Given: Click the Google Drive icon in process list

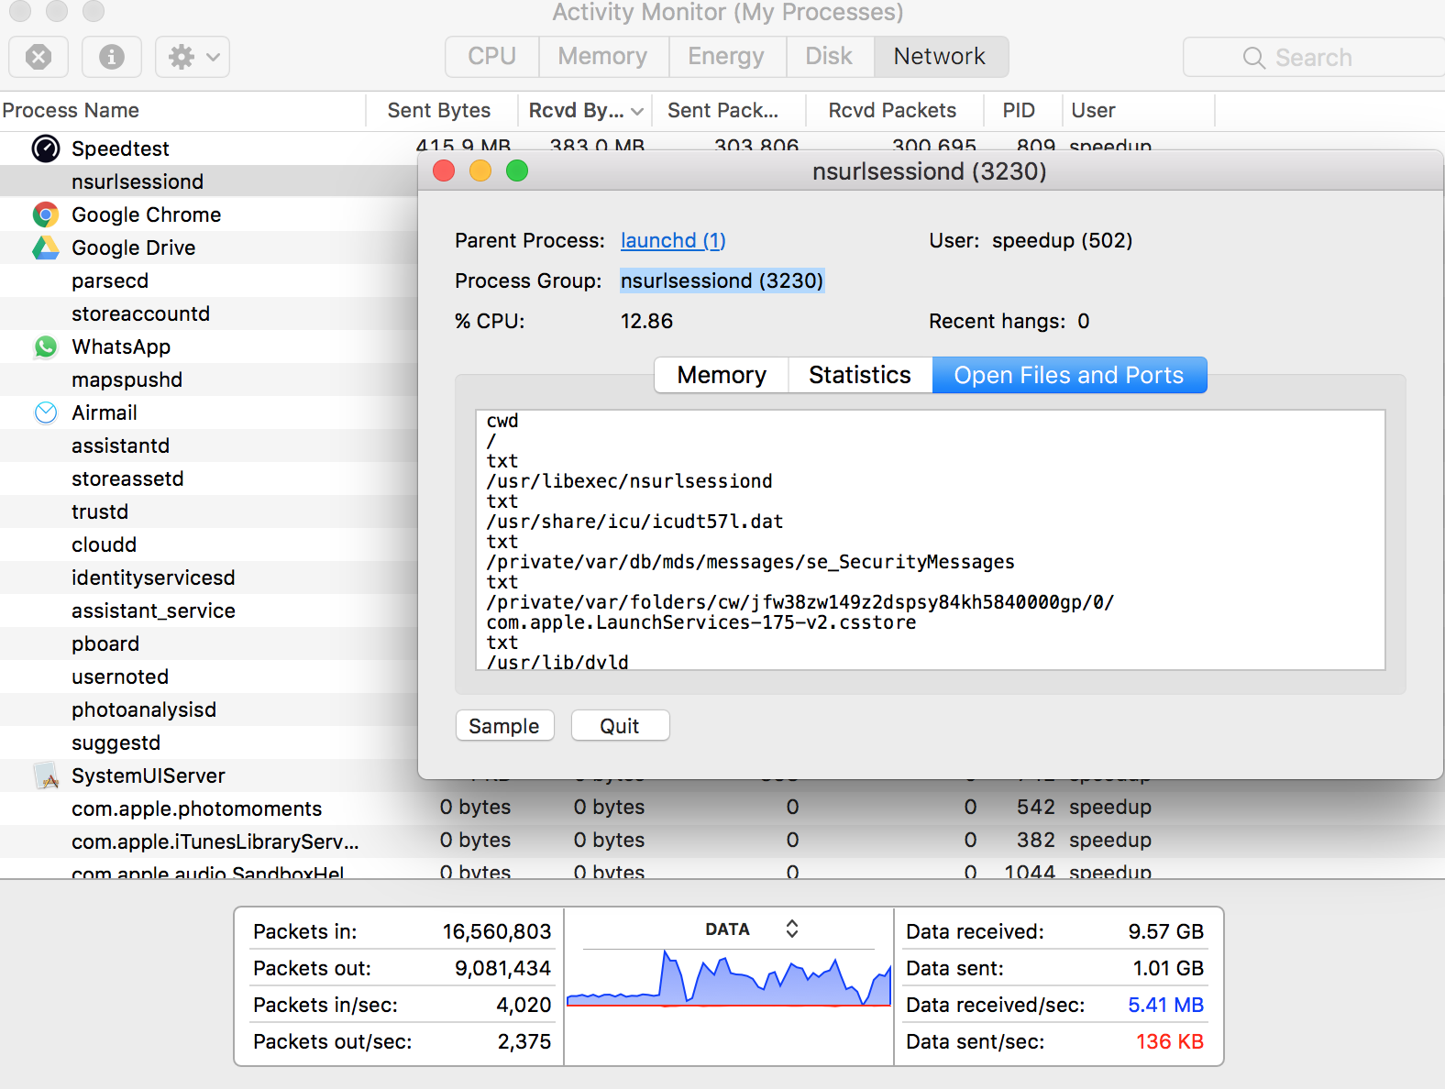Looking at the screenshot, I should 46,247.
